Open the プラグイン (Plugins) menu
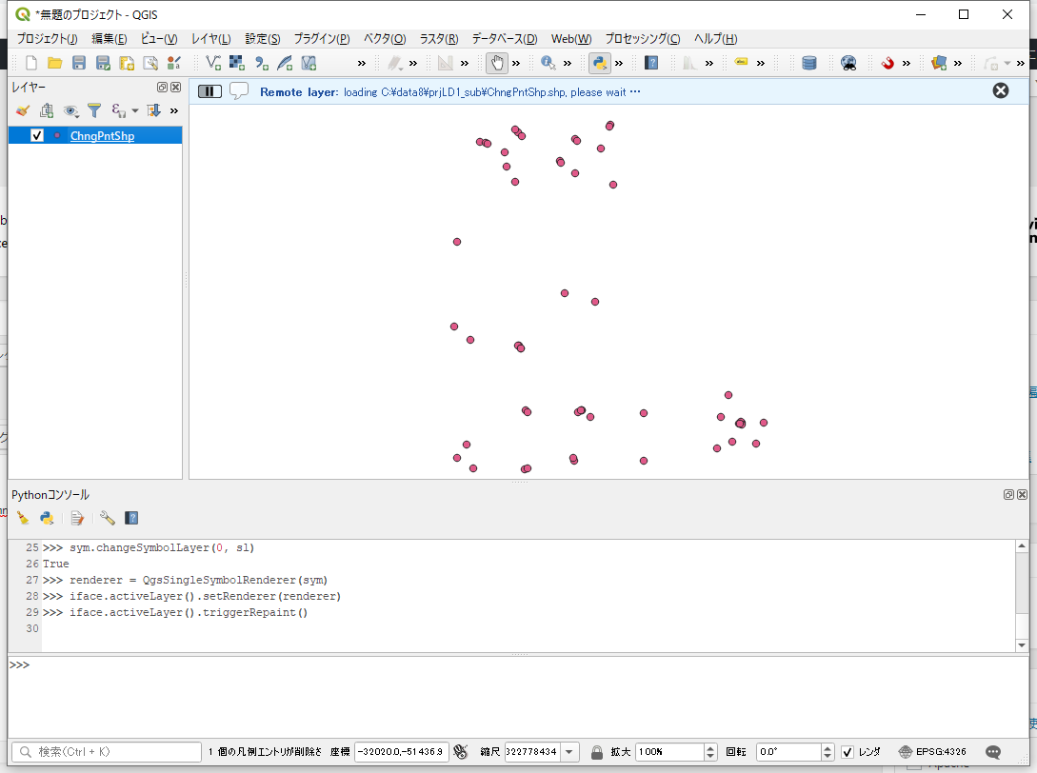 pyautogui.click(x=321, y=39)
